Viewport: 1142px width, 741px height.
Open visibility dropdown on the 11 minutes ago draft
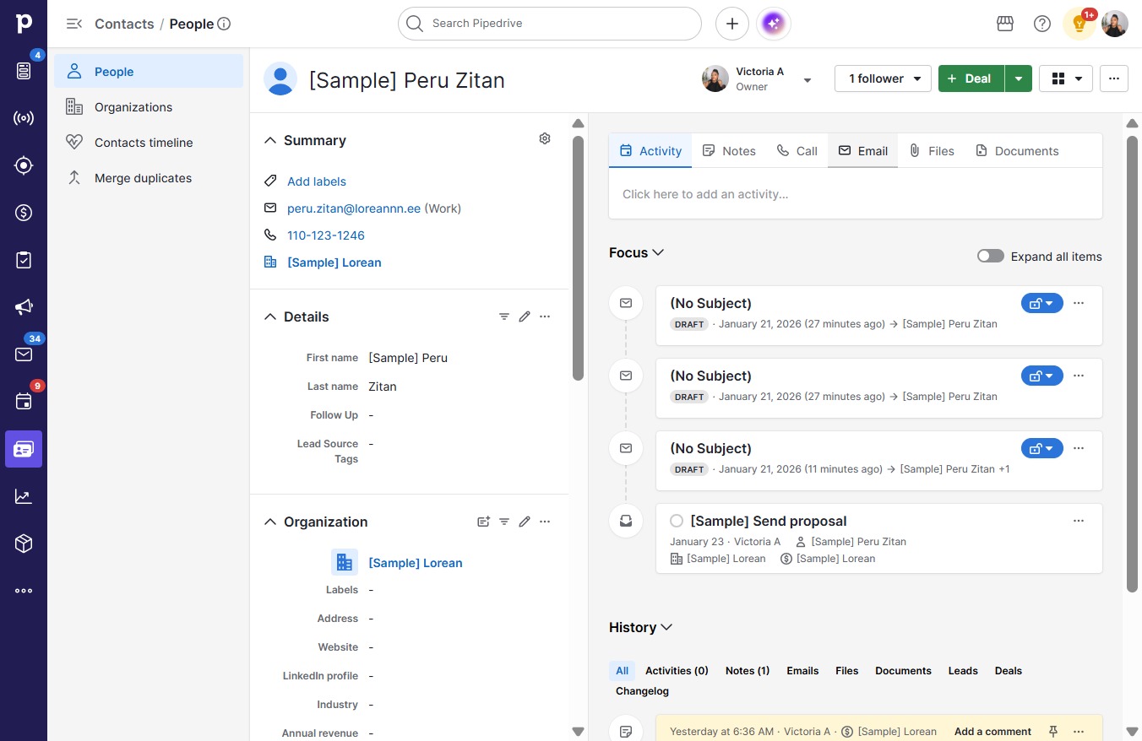pyautogui.click(x=1042, y=448)
